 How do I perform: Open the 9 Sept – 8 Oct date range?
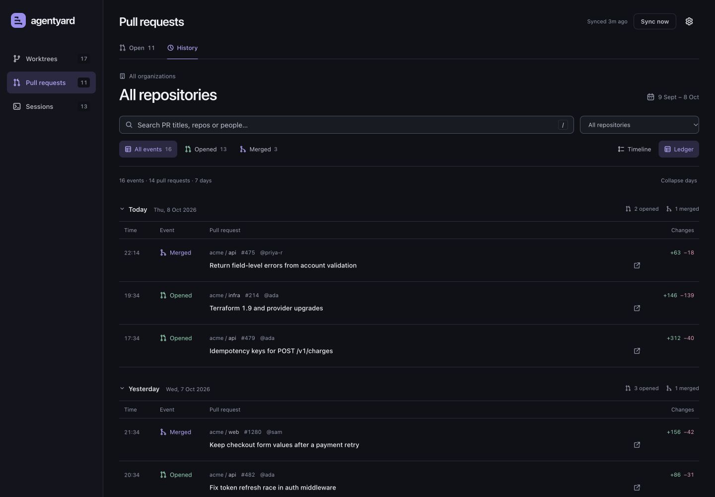pyautogui.click(x=673, y=97)
